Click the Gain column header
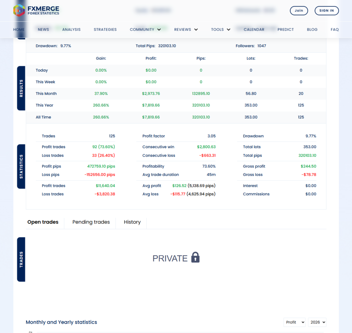The height and width of the screenshot is (333, 352). click(x=101, y=58)
